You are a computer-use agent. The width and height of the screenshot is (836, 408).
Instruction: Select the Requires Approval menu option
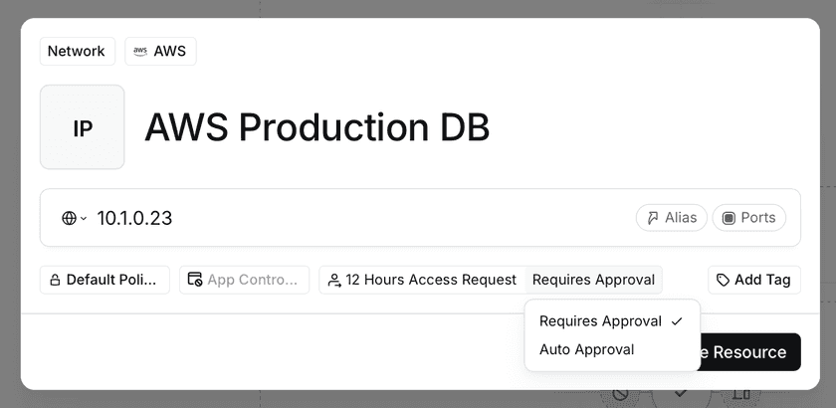pos(600,321)
